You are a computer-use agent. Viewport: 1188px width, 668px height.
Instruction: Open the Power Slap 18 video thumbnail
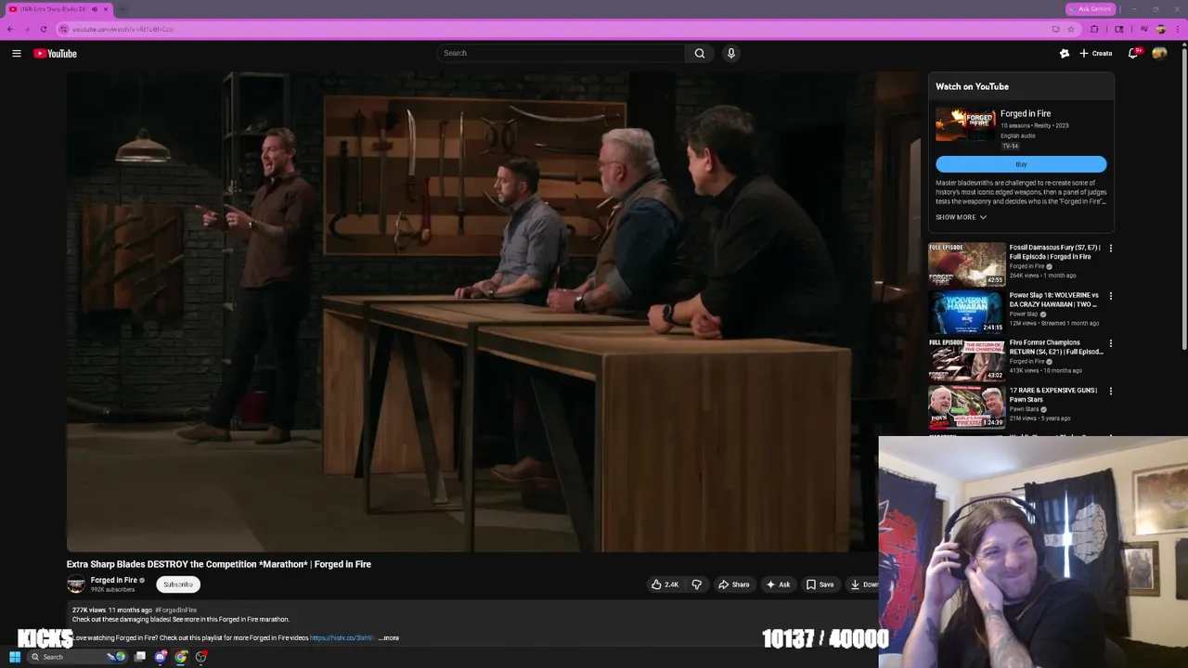point(966,312)
